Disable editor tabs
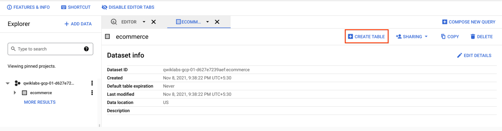 [x=128, y=7]
